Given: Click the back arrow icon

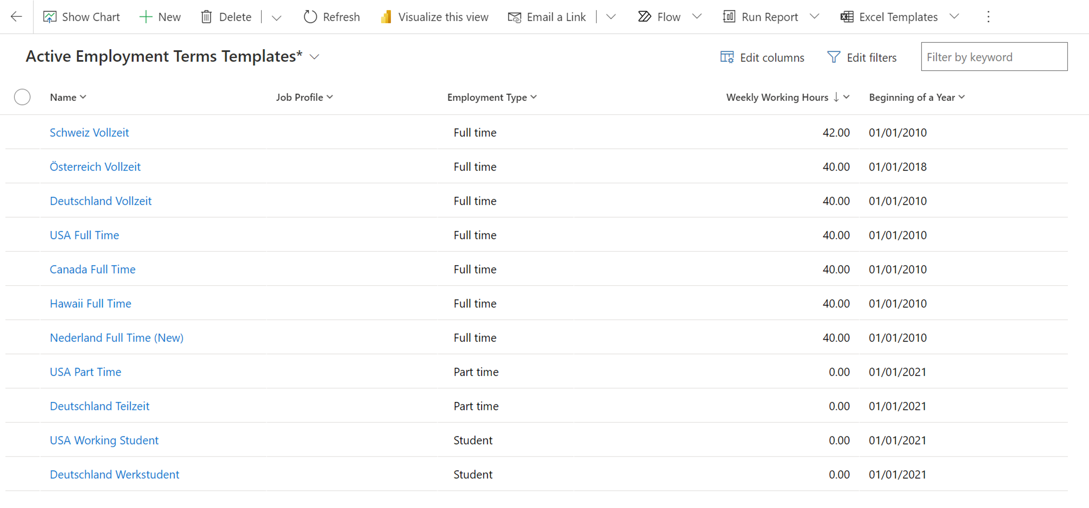Looking at the screenshot, I should click(x=16, y=17).
